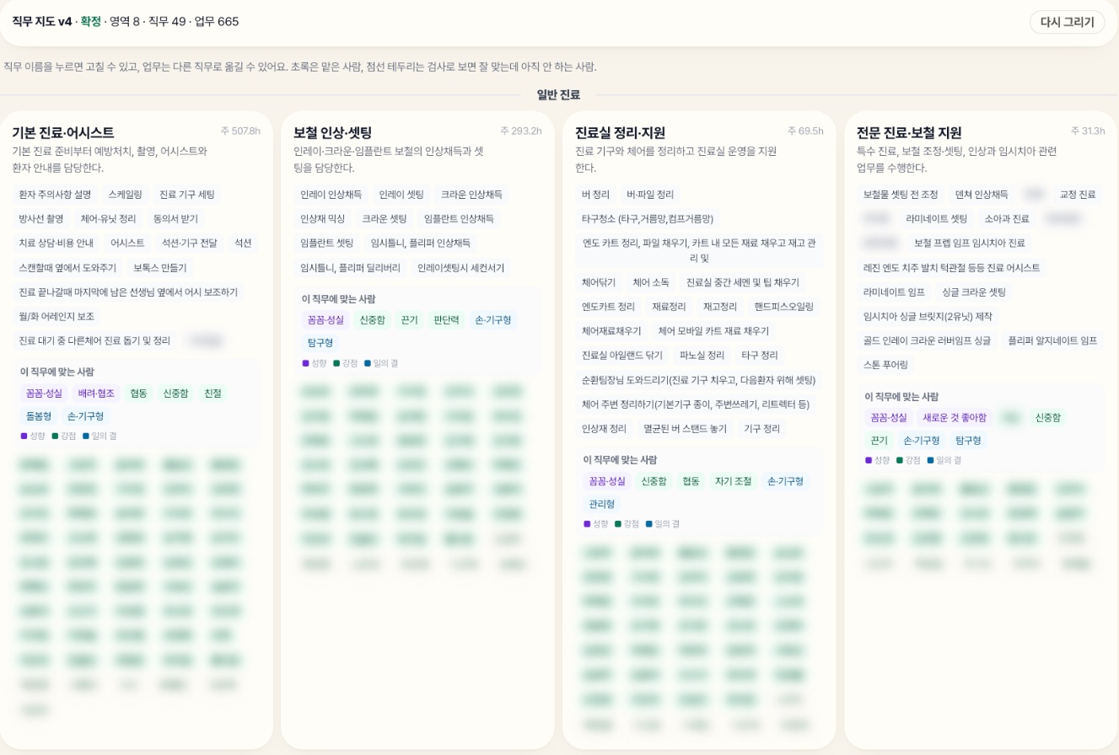Select the 멸균된 버 스탠드 놓기 chip

point(685,429)
